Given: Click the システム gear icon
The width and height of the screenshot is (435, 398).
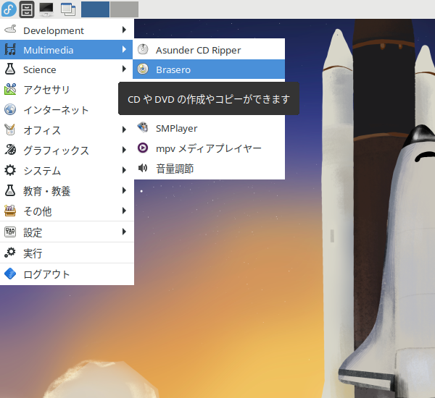Looking at the screenshot, I should click(x=10, y=170).
